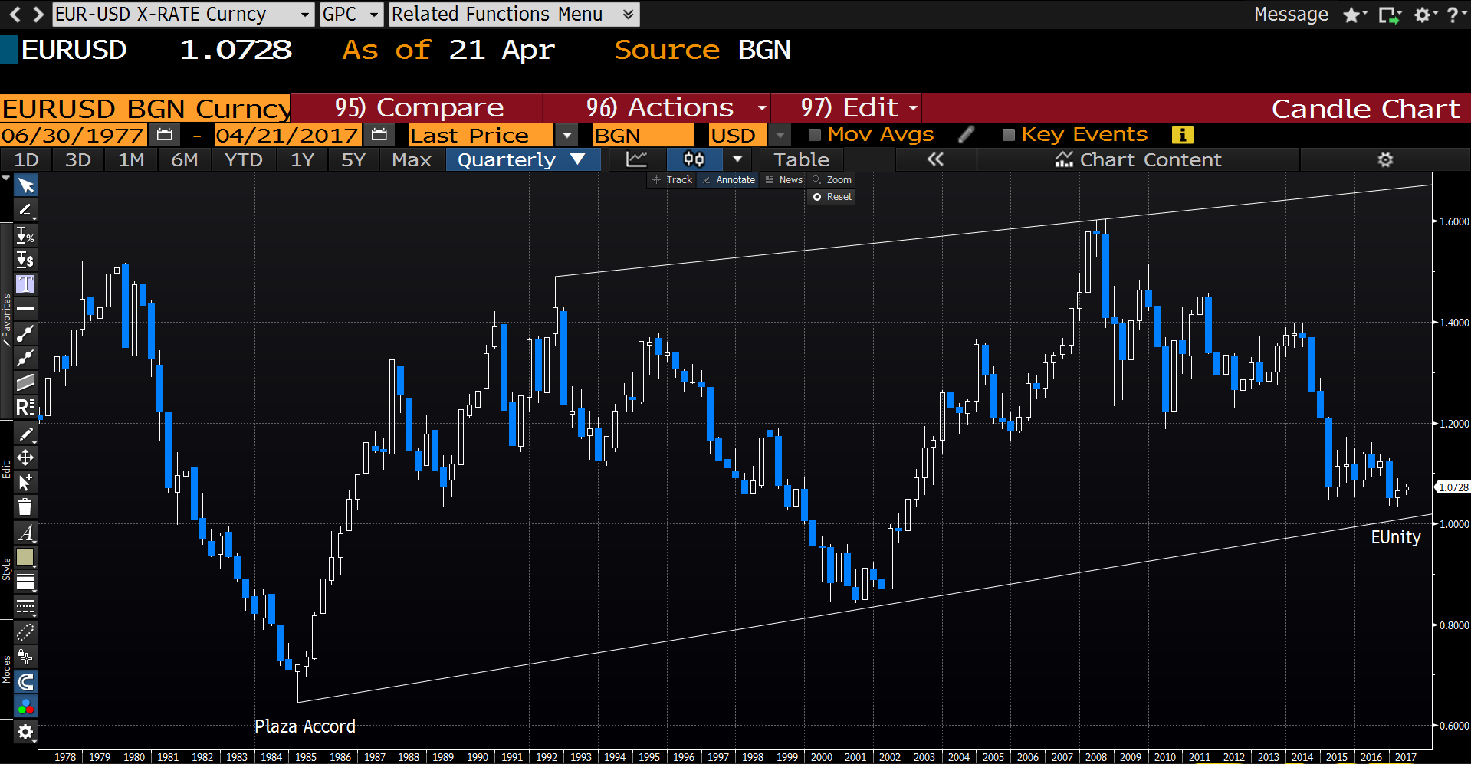Click the favorites star icon
The image size is (1471, 764).
click(x=1354, y=15)
